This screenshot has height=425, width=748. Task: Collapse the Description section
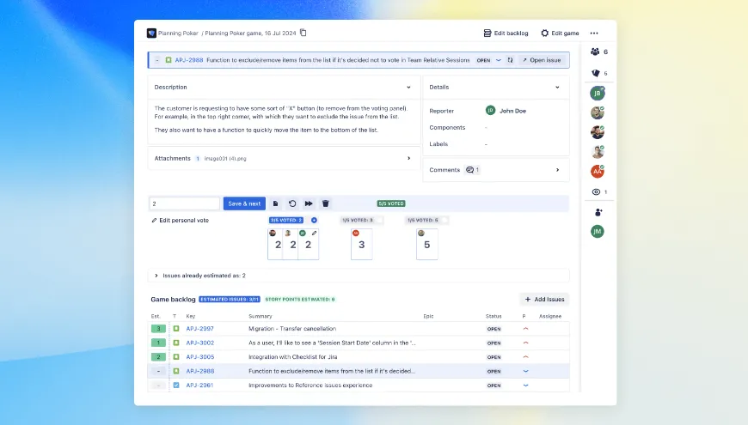(408, 87)
